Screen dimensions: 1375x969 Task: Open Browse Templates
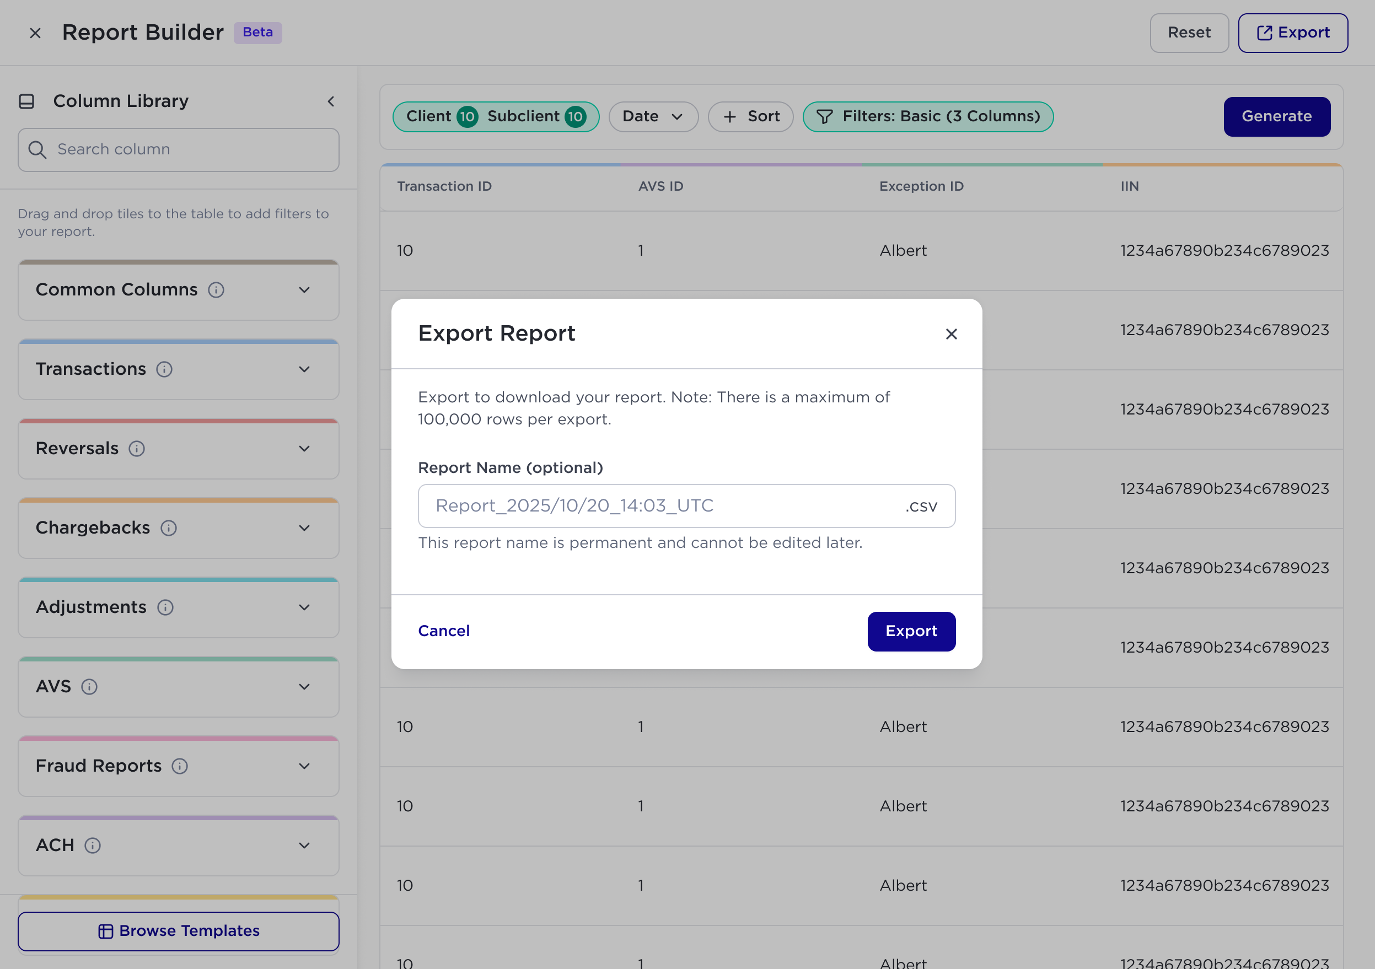179,932
